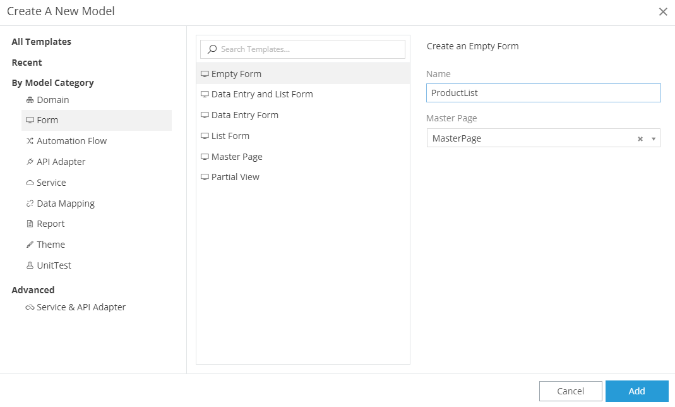Click the UnitTest flask icon
Image resolution: width=675 pixels, height=407 pixels.
[30, 265]
